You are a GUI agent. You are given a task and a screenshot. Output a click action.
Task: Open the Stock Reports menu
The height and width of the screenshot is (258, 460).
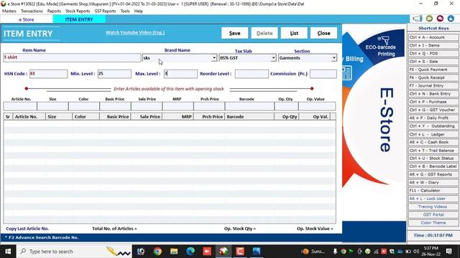[78, 11]
